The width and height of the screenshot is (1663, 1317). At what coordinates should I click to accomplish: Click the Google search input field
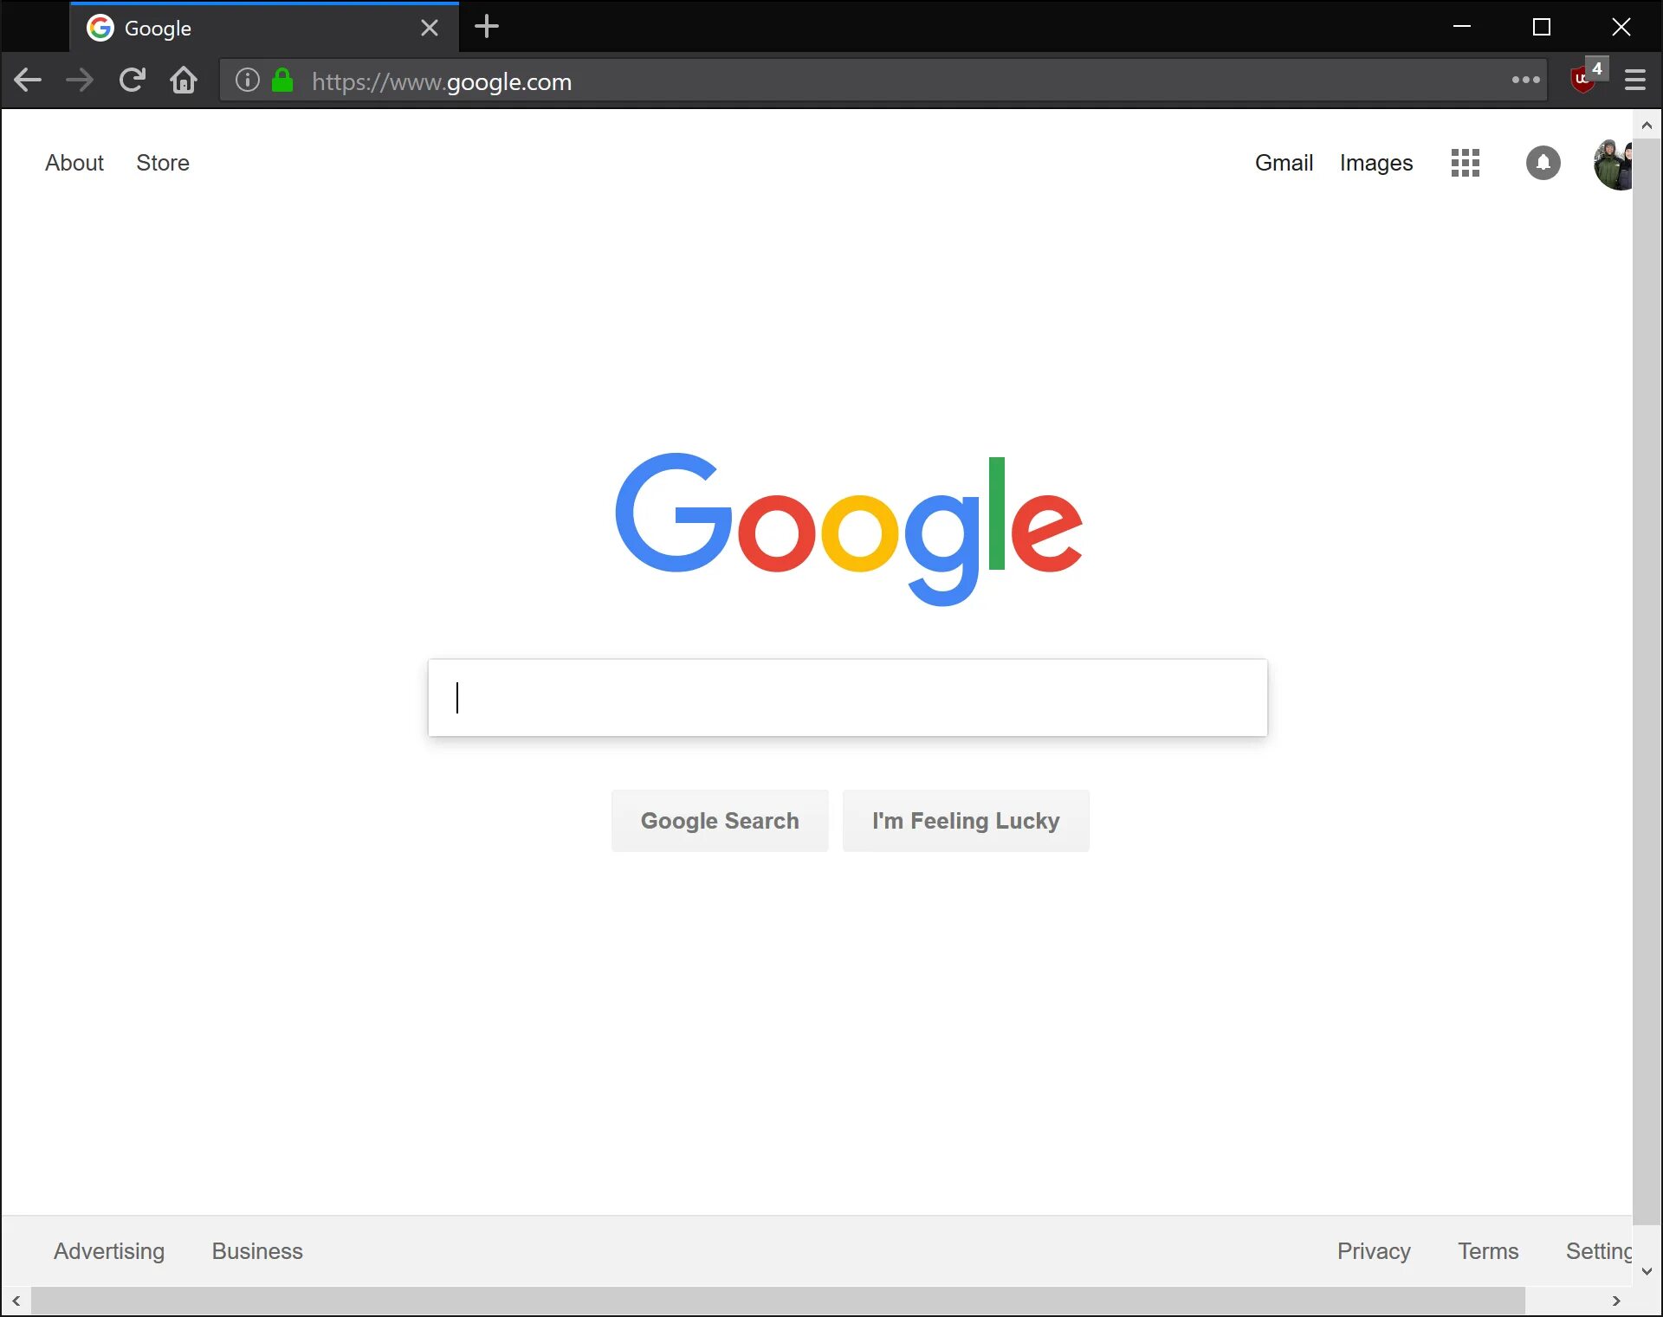848,696
